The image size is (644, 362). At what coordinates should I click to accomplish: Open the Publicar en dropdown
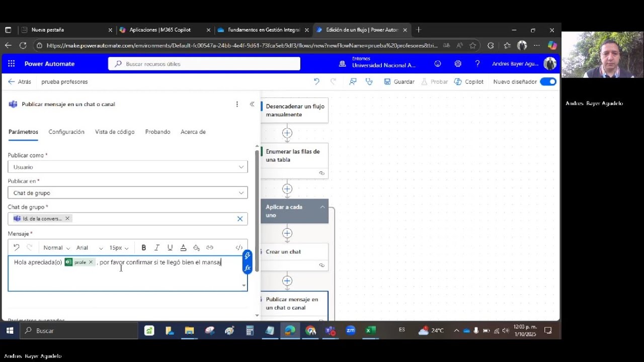tap(128, 193)
